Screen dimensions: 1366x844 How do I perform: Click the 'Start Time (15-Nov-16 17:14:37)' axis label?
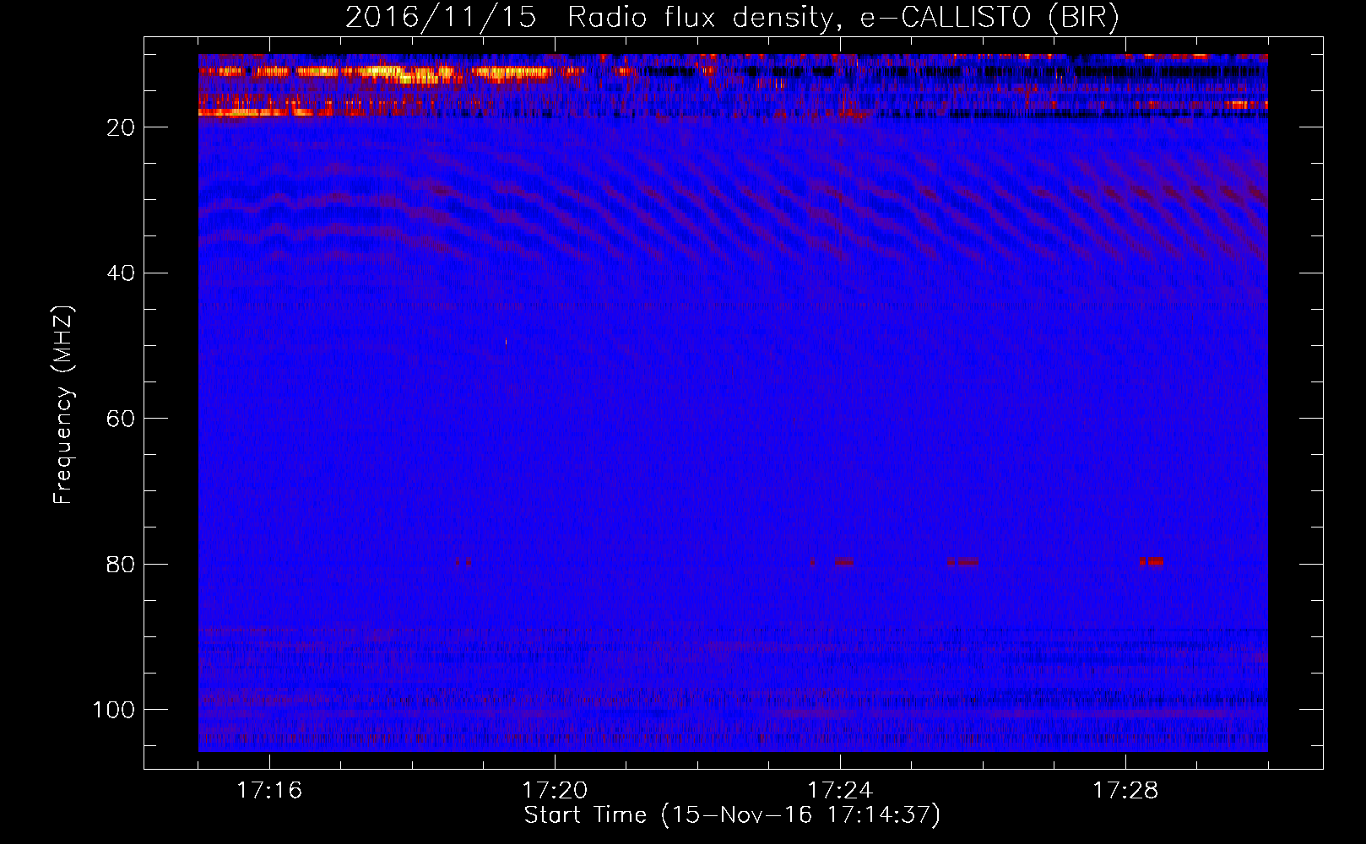732,815
